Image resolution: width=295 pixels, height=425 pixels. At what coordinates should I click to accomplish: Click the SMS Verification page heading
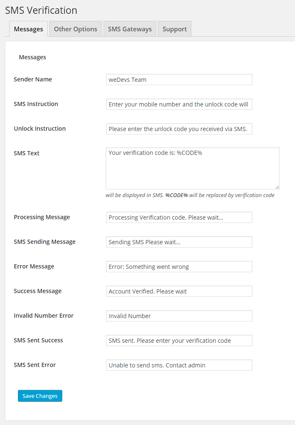click(41, 10)
